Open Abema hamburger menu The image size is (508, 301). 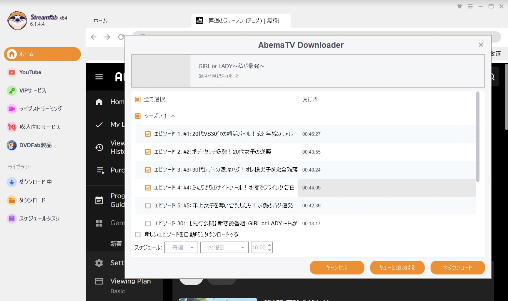coord(99,77)
